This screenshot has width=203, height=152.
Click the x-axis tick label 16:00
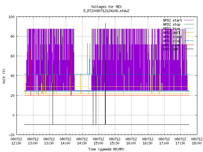tap(131, 143)
